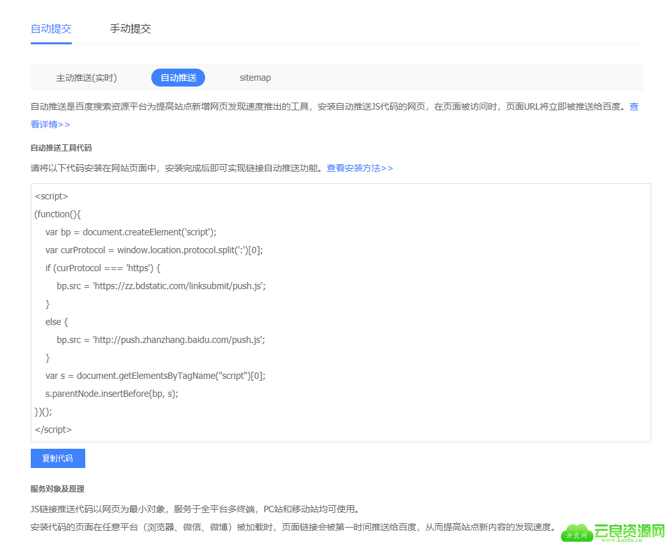The image size is (666, 543).
Task: Open the sitemap sub-tab
Action: click(255, 78)
